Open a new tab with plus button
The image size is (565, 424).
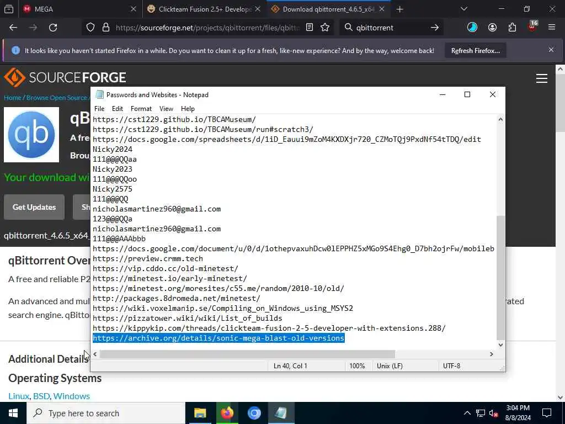click(399, 9)
